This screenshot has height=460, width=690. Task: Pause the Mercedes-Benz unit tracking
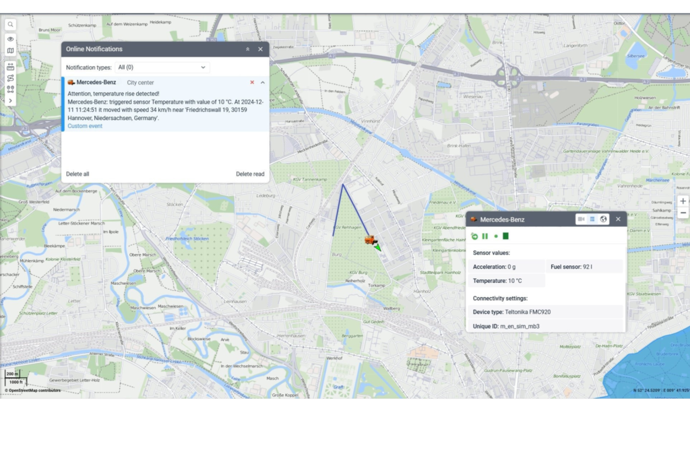[x=485, y=236]
